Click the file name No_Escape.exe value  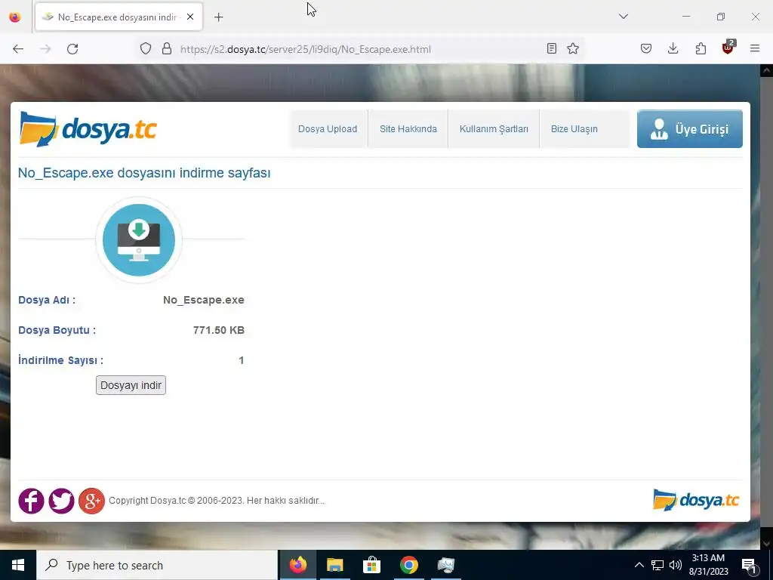(204, 300)
